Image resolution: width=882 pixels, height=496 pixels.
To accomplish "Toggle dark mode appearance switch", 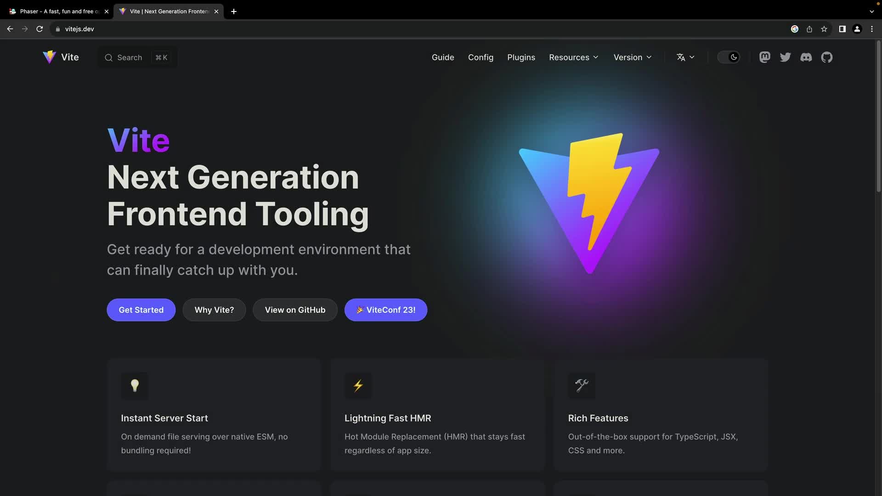I will coord(729,57).
